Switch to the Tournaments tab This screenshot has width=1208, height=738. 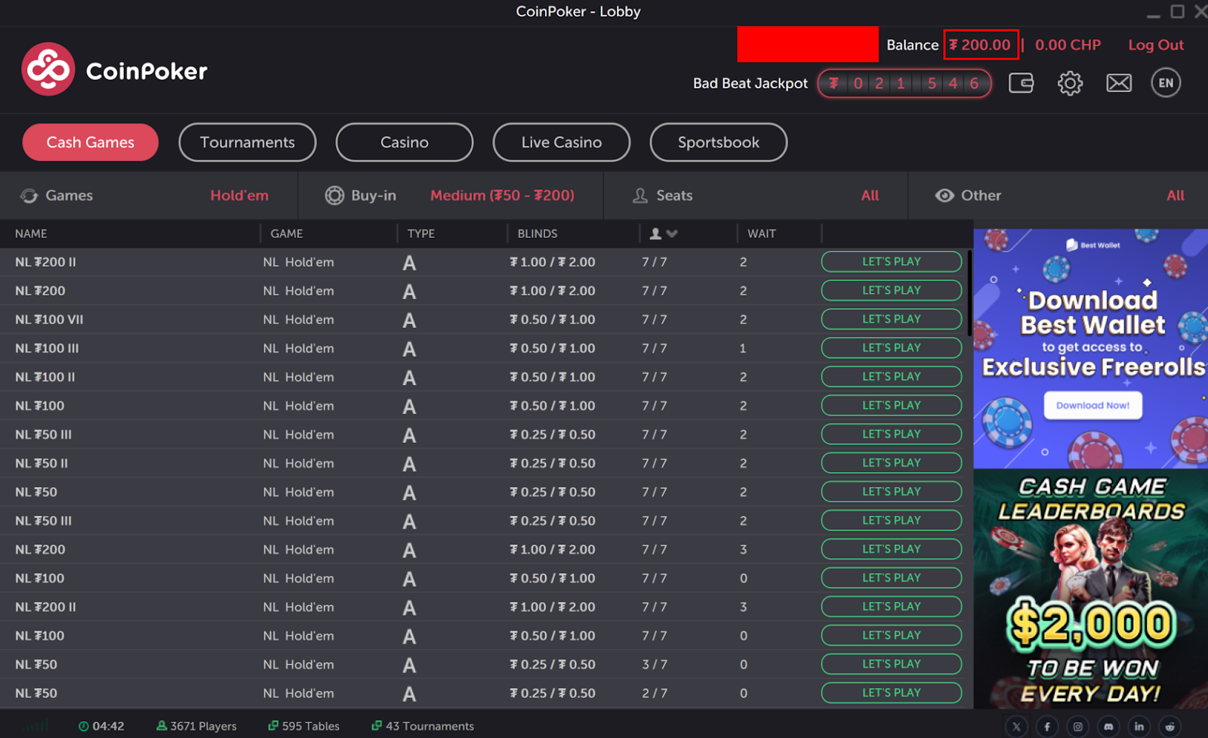tap(248, 142)
